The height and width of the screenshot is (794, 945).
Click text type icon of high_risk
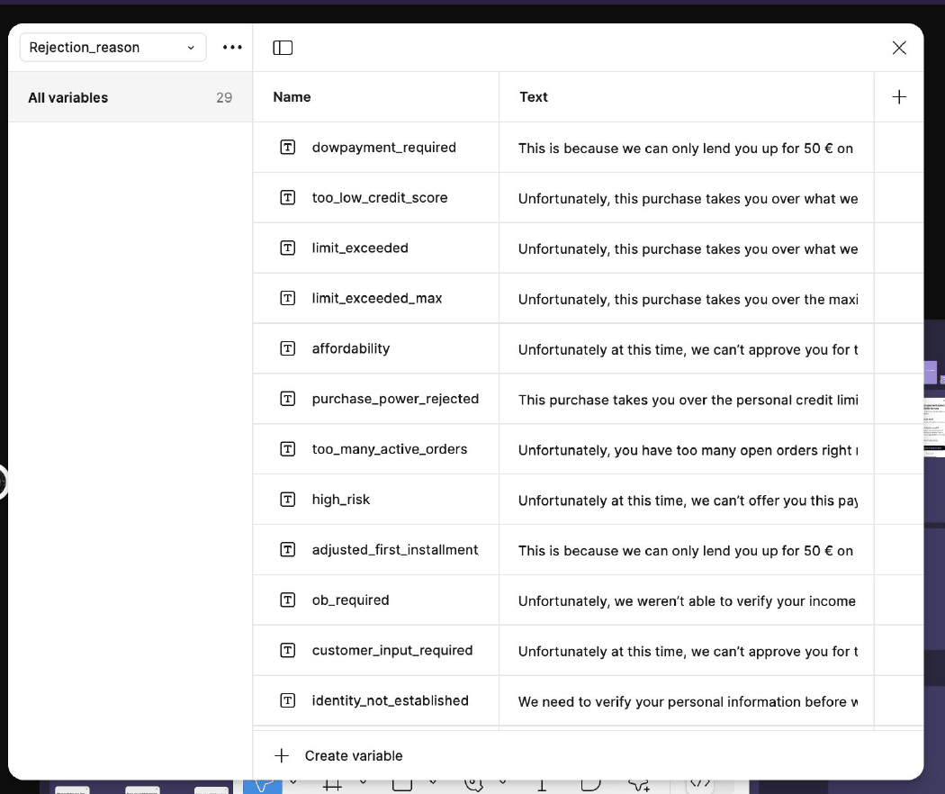(287, 500)
